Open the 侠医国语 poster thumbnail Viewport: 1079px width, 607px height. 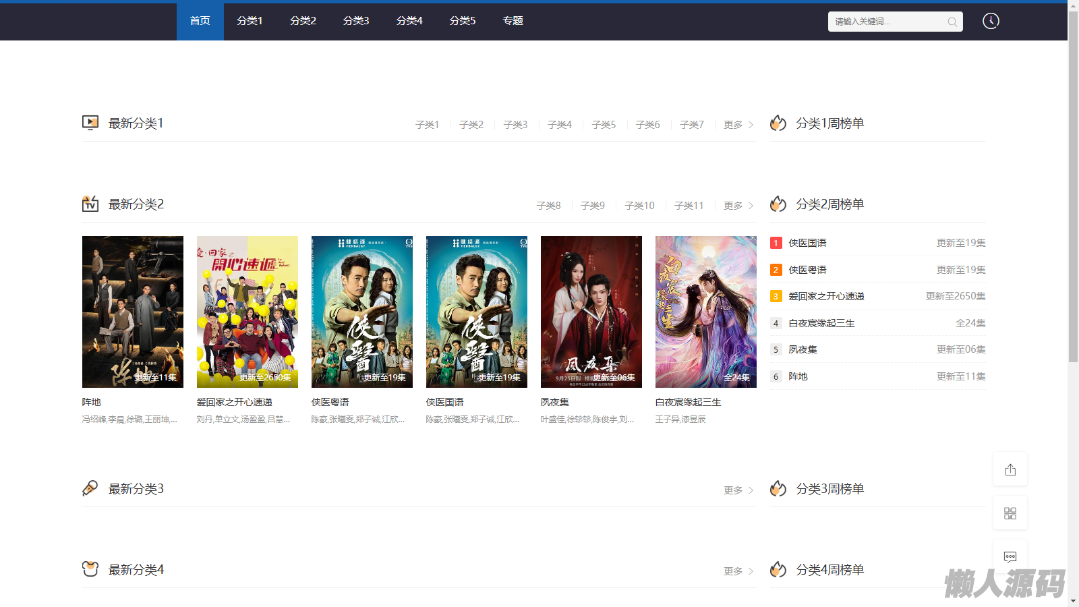tap(477, 312)
